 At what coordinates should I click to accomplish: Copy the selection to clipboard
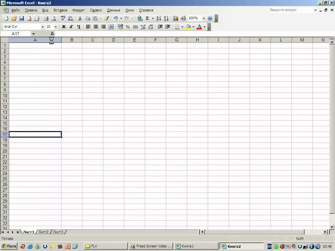click(x=87, y=18)
